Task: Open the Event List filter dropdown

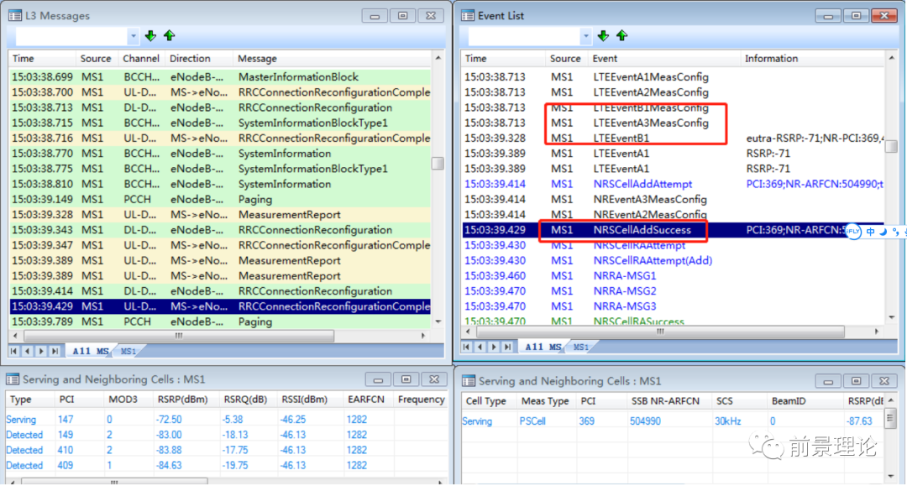Action: coord(586,36)
